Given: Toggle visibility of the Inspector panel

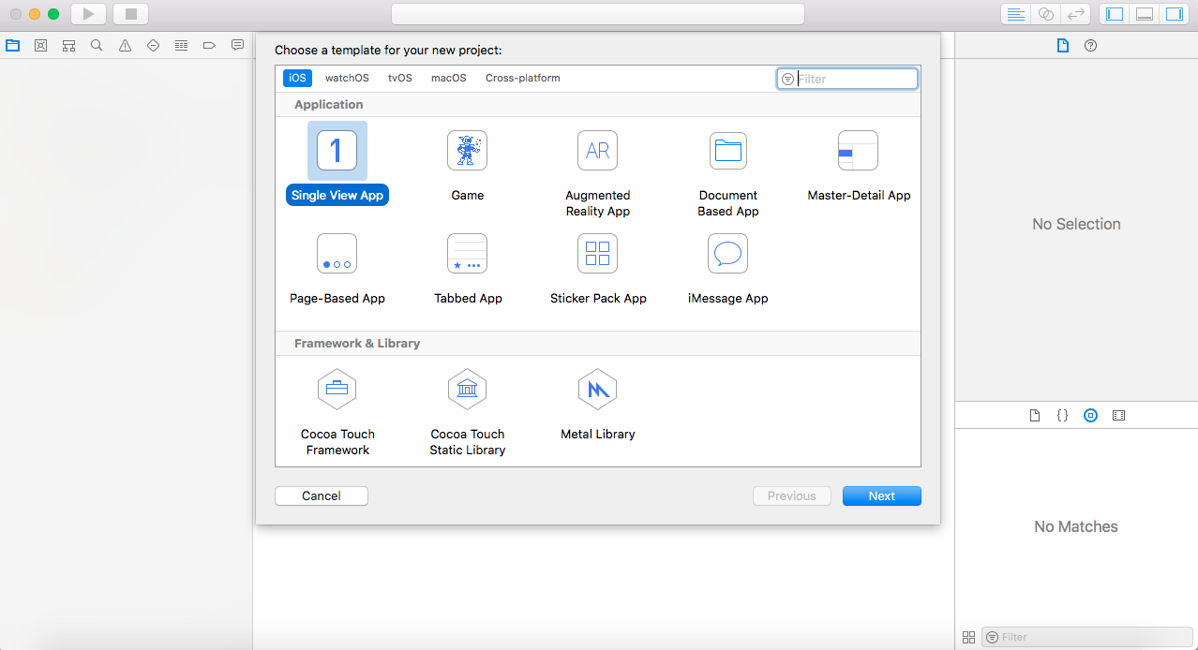Looking at the screenshot, I should [1176, 14].
